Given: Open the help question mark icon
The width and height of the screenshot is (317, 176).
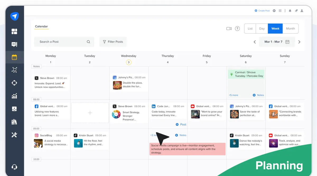Looking at the screenshot, I should tap(237, 29).
